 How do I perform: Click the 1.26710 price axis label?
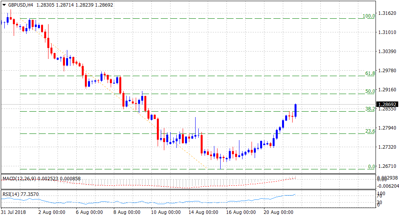[387, 166]
